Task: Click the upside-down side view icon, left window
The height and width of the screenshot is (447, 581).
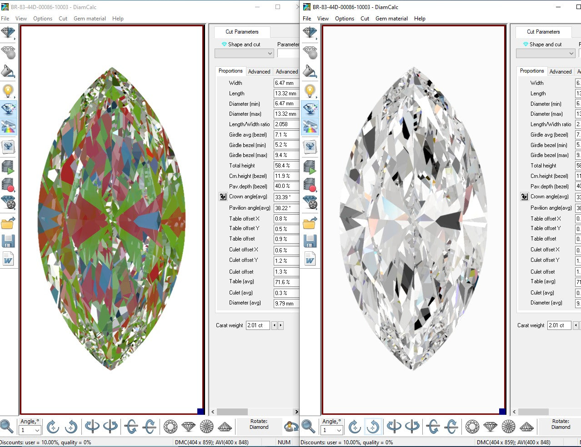Action: (x=225, y=427)
